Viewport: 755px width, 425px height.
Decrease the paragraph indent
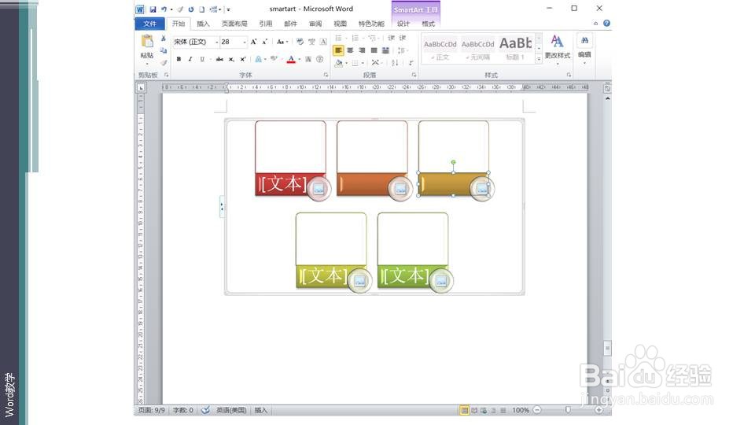(x=391, y=38)
